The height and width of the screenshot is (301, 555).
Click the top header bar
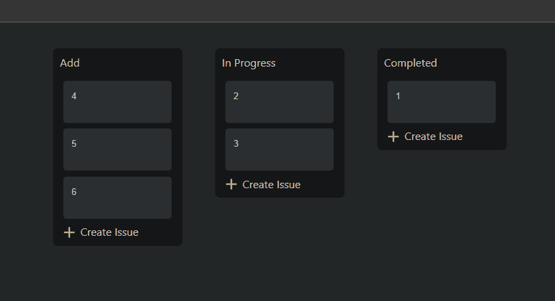[x=277, y=11]
